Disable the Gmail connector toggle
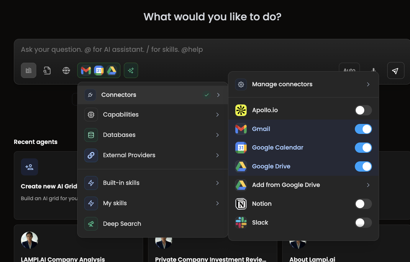Viewport: 410px width, 262px height. coord(363,129)
